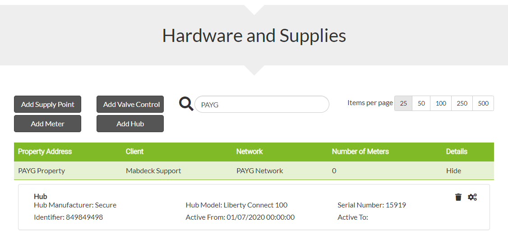Screen dimensions: 508x235
Task: Sort by Client column header
Action: (x=134, y=152)
